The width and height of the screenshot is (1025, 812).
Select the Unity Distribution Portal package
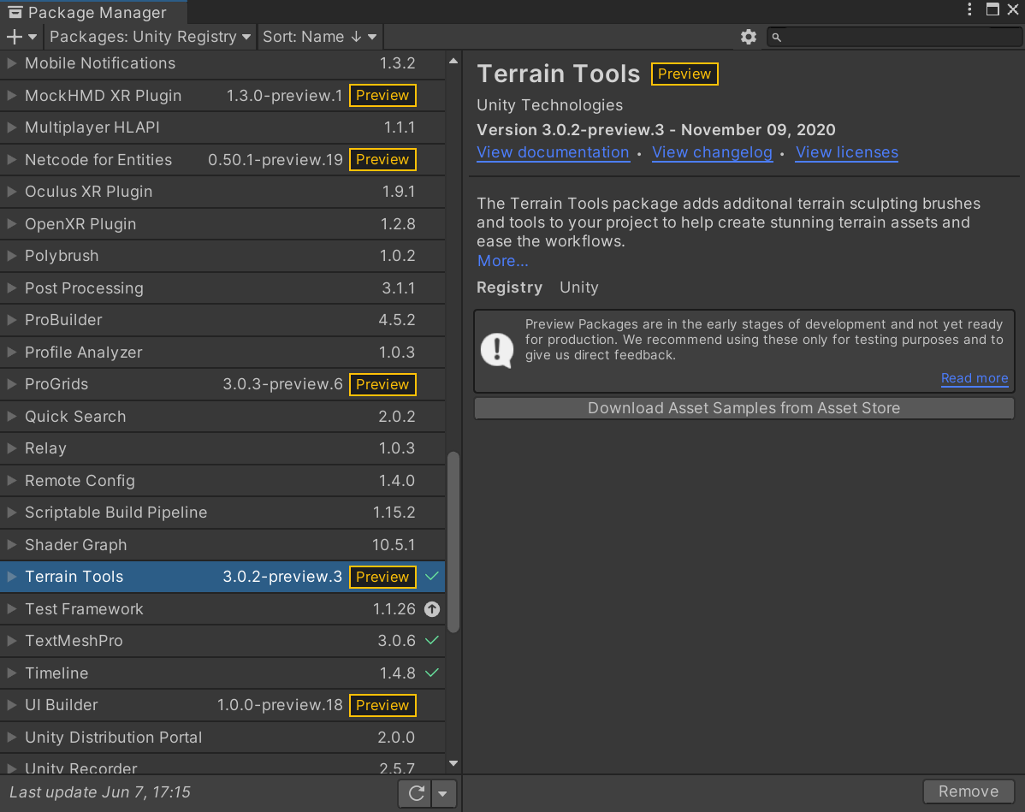point(222,738)
